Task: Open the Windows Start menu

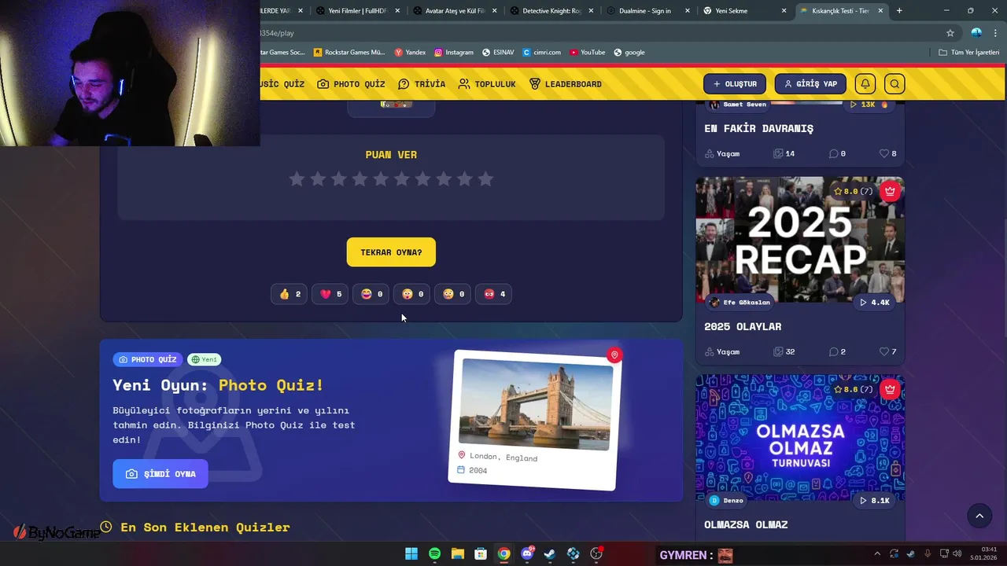Action: [411, 554]
